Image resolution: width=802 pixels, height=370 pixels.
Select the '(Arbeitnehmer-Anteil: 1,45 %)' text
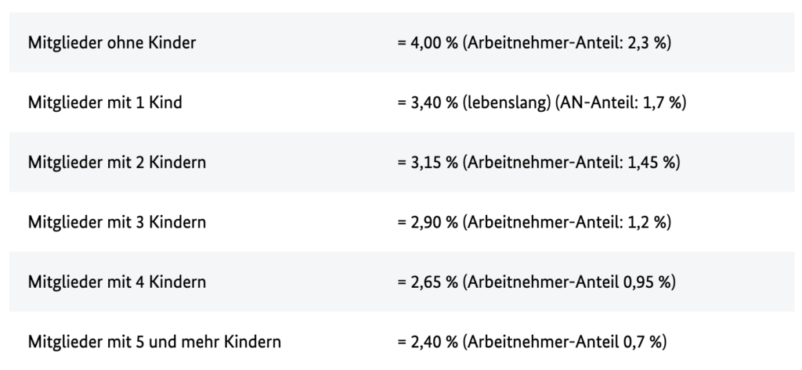pyautogui.click(x=571, y=163)
